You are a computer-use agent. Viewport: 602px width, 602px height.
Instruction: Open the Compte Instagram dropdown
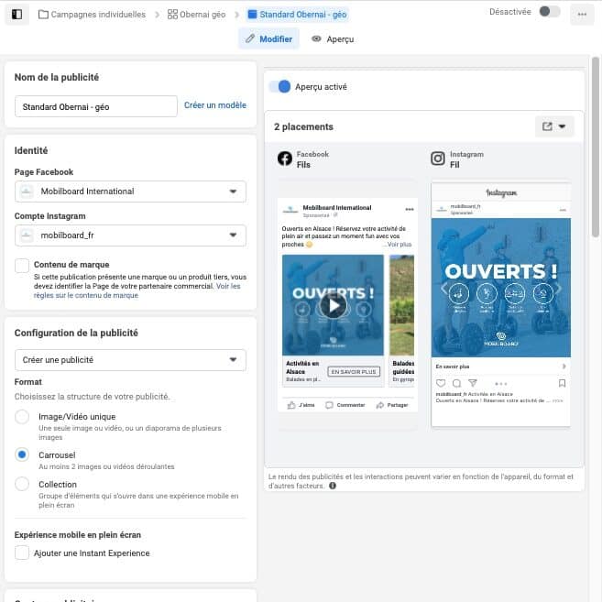coord(130,235)
